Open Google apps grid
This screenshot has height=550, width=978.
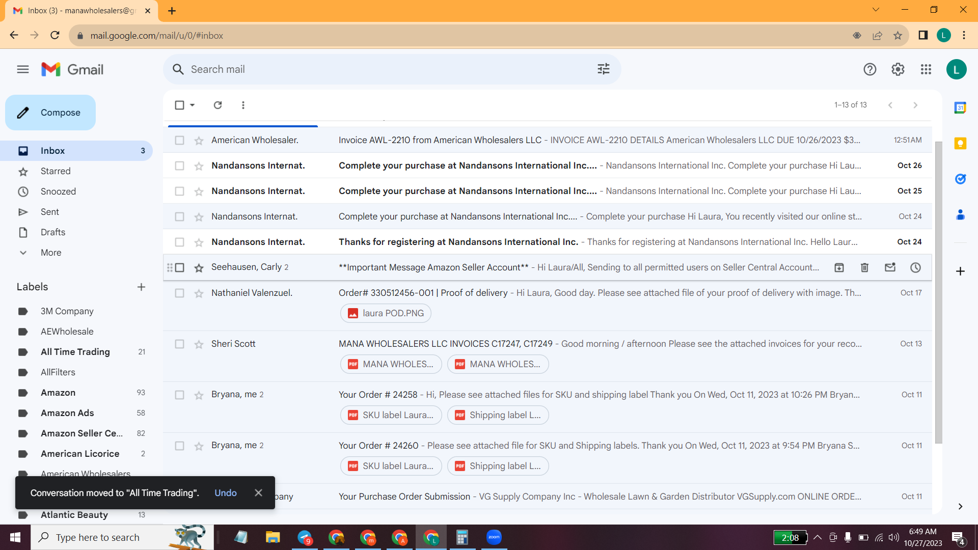(926, 69)
